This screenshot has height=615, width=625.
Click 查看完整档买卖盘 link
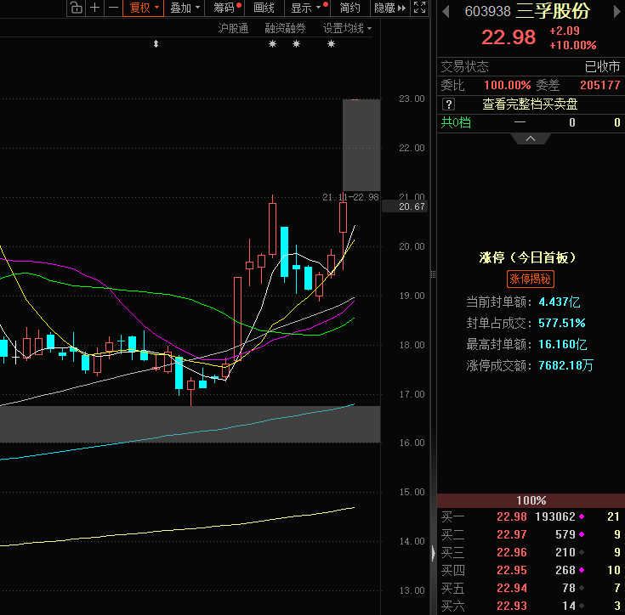530,104
